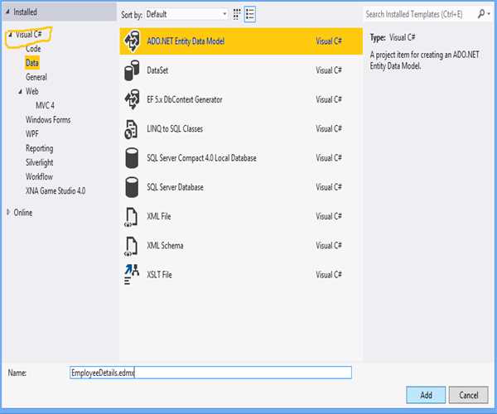Switch to small icons view
This screenshot has height=414, width=497.
[x=237, y=14]
